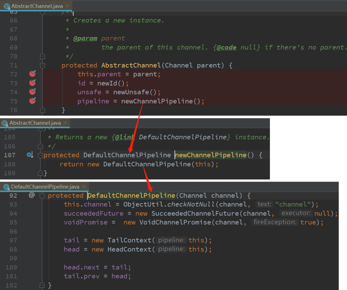
Task: Click head.next on line 100
Action: [82, 267]
